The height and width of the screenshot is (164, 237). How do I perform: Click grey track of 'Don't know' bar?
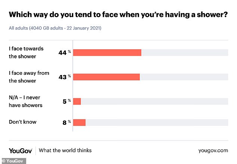click(157, 122)
